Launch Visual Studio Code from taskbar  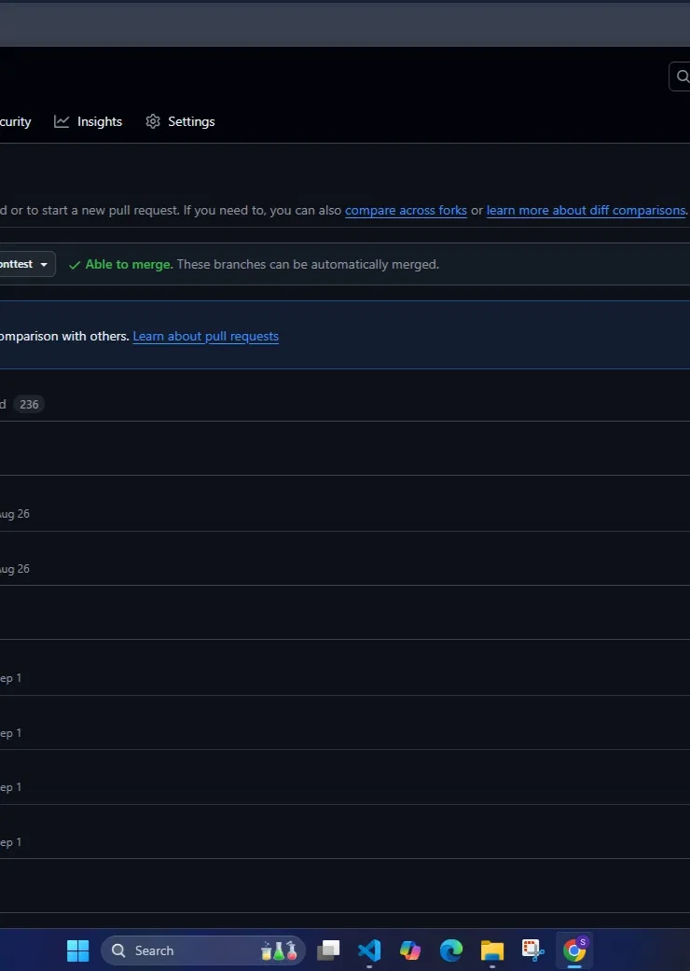point(369,950)
